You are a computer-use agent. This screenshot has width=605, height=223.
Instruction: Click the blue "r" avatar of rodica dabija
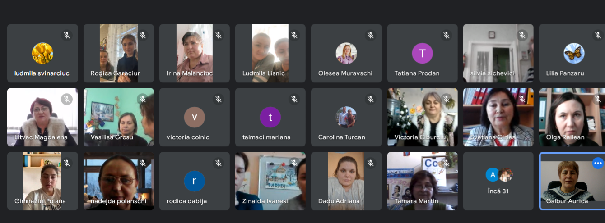click(195, 181)
